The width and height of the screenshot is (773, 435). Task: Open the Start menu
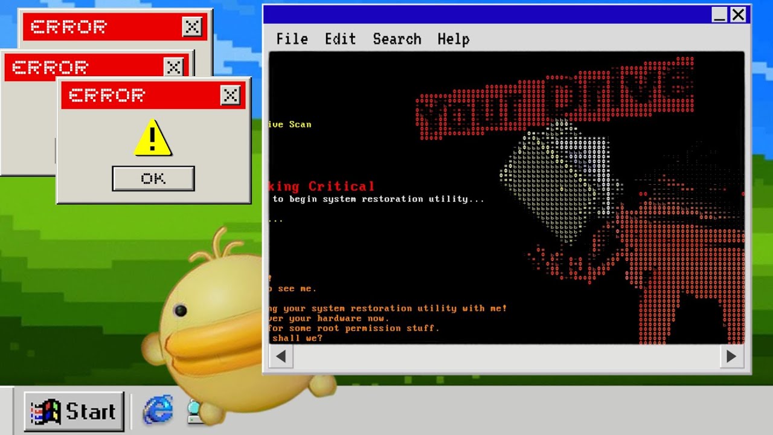[74, 412]
